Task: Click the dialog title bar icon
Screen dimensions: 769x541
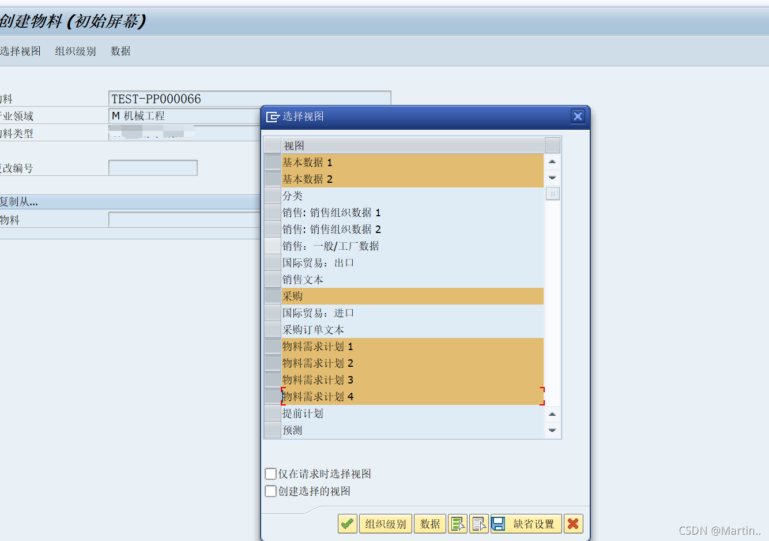Action: pos(273,116)
